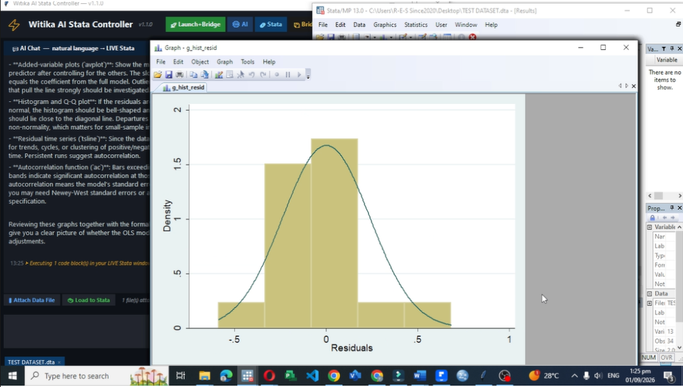
Task: Filter variables using the funnel icon
Action: coord(664,49)
